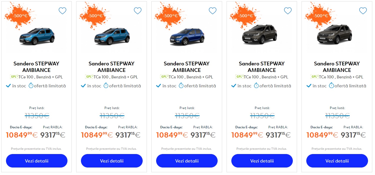Toggle heart icon on first card

[62, 11]
